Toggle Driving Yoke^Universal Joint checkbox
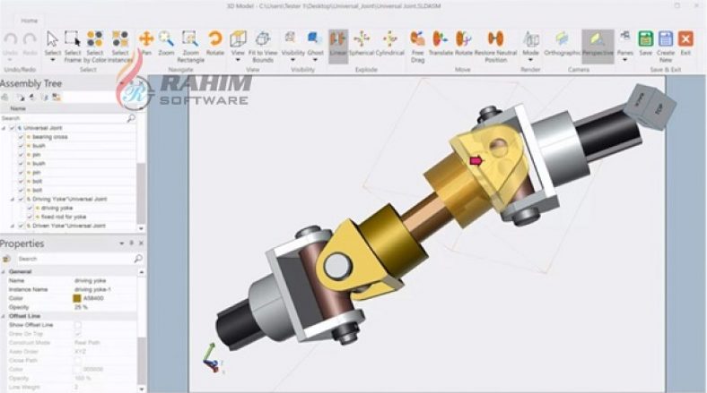 [x=21, y=200]
